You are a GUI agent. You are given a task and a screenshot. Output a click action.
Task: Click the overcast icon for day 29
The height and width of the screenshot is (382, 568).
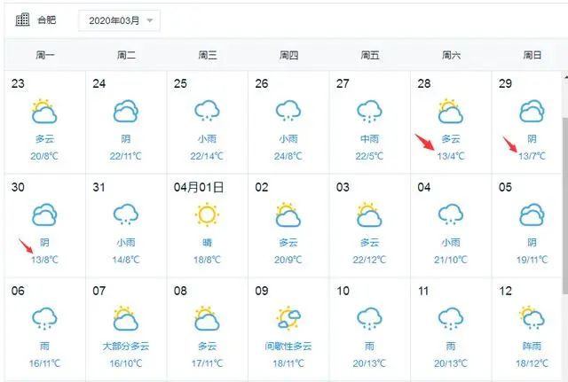(532, 111)
